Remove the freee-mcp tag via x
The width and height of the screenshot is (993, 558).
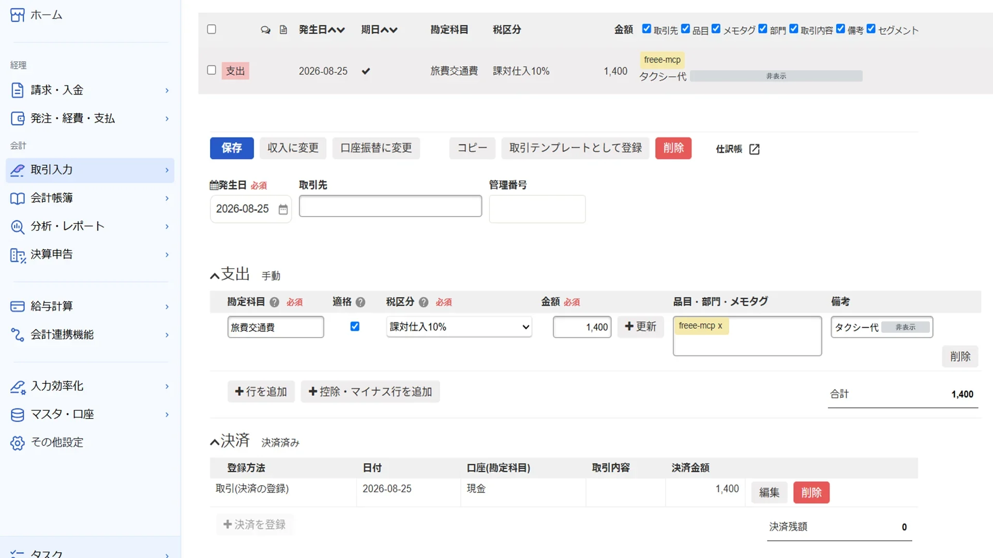[x=720, y=326]
